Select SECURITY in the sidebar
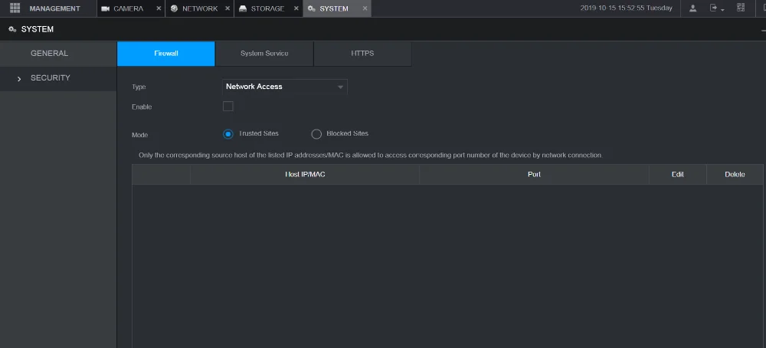 [58, 78]
